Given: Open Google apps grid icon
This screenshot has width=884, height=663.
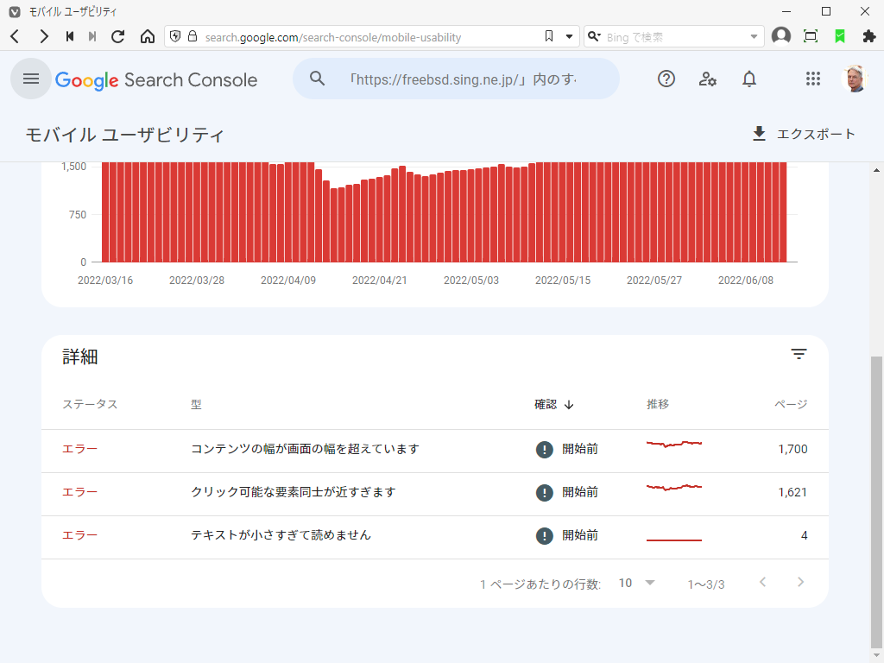Looking at the screenshot, I should 813,79.
